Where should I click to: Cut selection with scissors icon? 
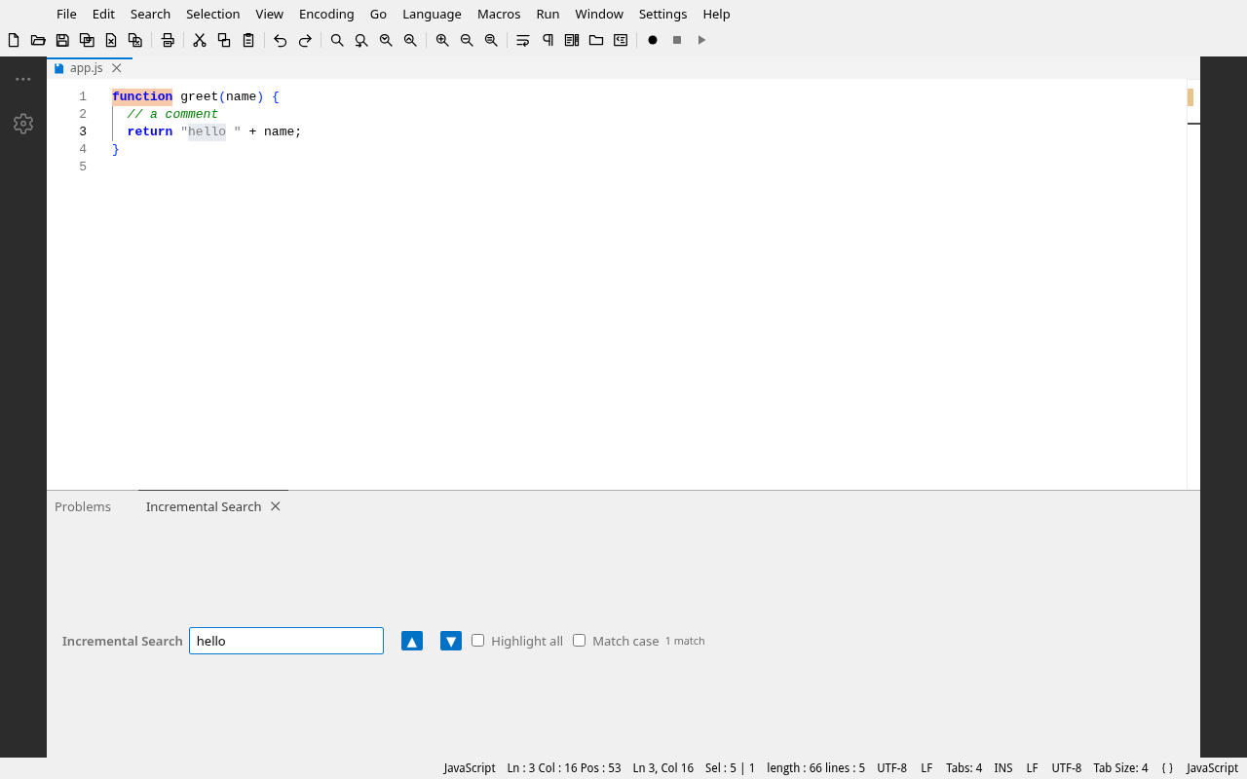(x=200, y=40)
